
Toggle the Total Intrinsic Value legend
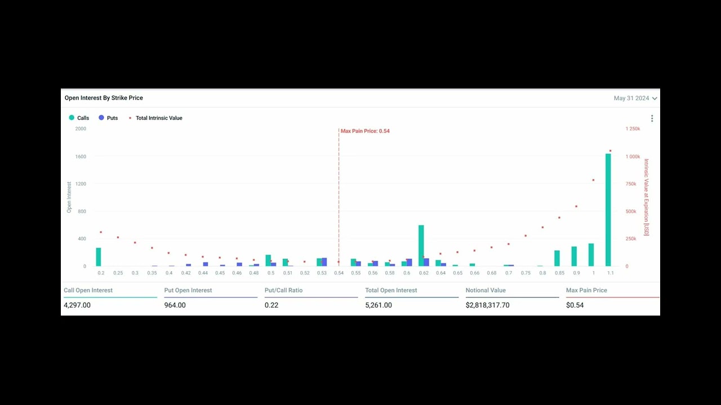155,118
